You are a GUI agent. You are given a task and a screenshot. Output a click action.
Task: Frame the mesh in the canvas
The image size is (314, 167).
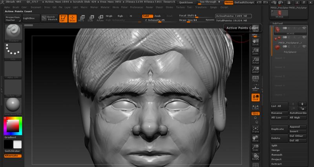point(256,129)
